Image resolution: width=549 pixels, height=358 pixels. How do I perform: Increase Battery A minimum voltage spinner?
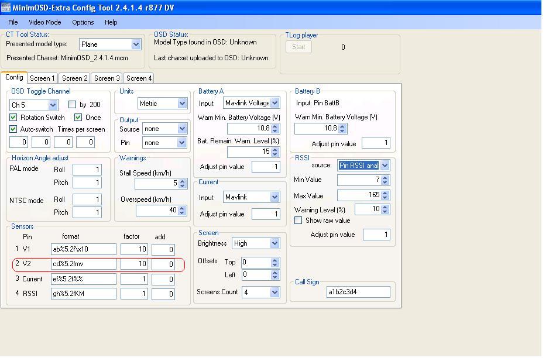click(276, 126)
